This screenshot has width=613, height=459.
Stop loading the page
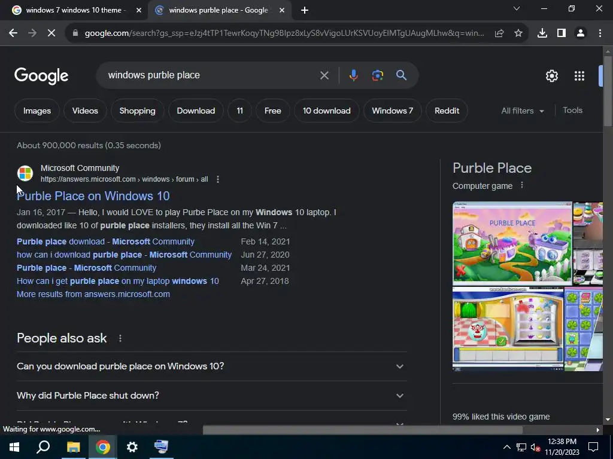[51, 33]
